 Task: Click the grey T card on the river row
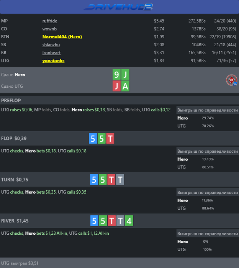(x=120, y=221)
